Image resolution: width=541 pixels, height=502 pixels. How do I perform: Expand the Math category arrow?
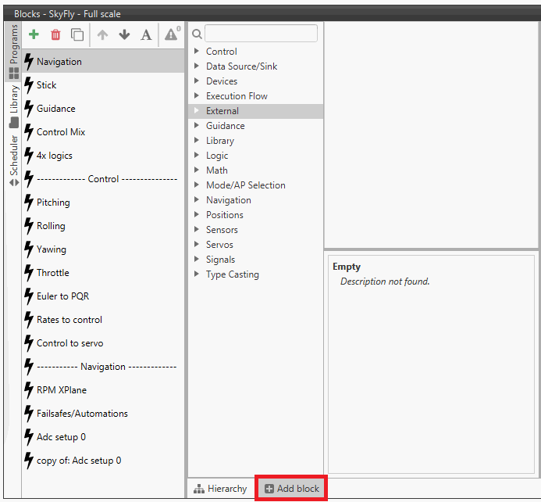(x=197, y=170)
